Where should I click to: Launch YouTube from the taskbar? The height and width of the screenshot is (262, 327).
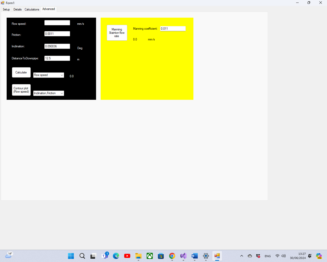(x=127, y=256)
